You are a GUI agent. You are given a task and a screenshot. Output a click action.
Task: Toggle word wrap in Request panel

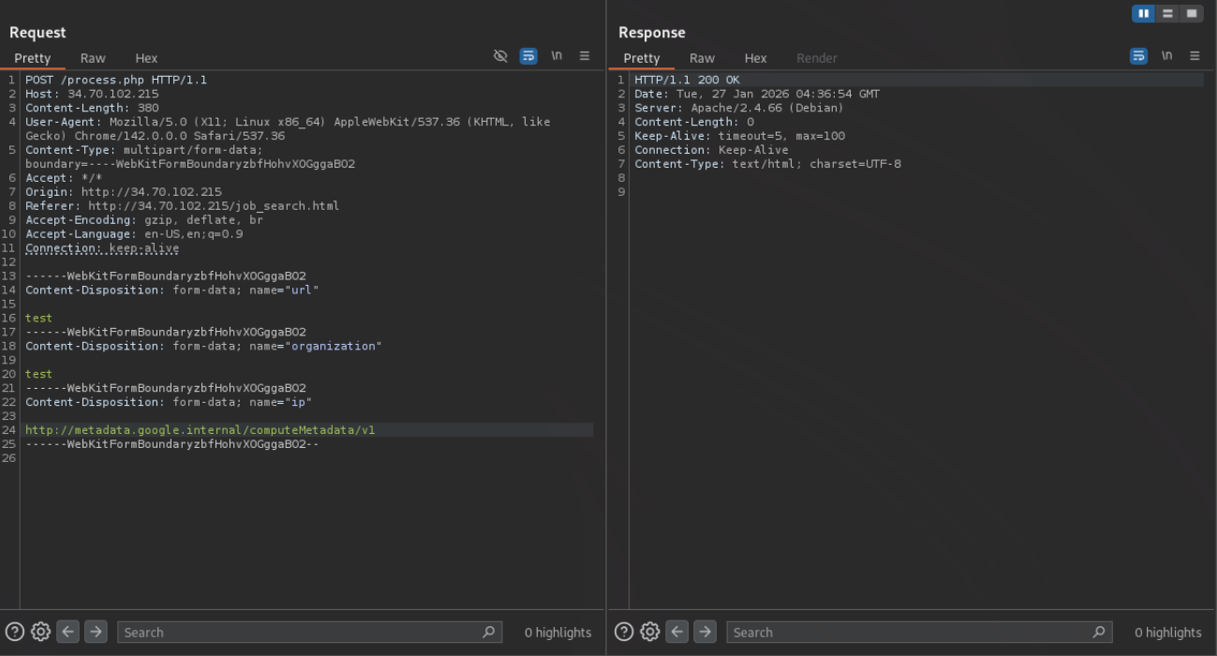(x=528, y=56)
